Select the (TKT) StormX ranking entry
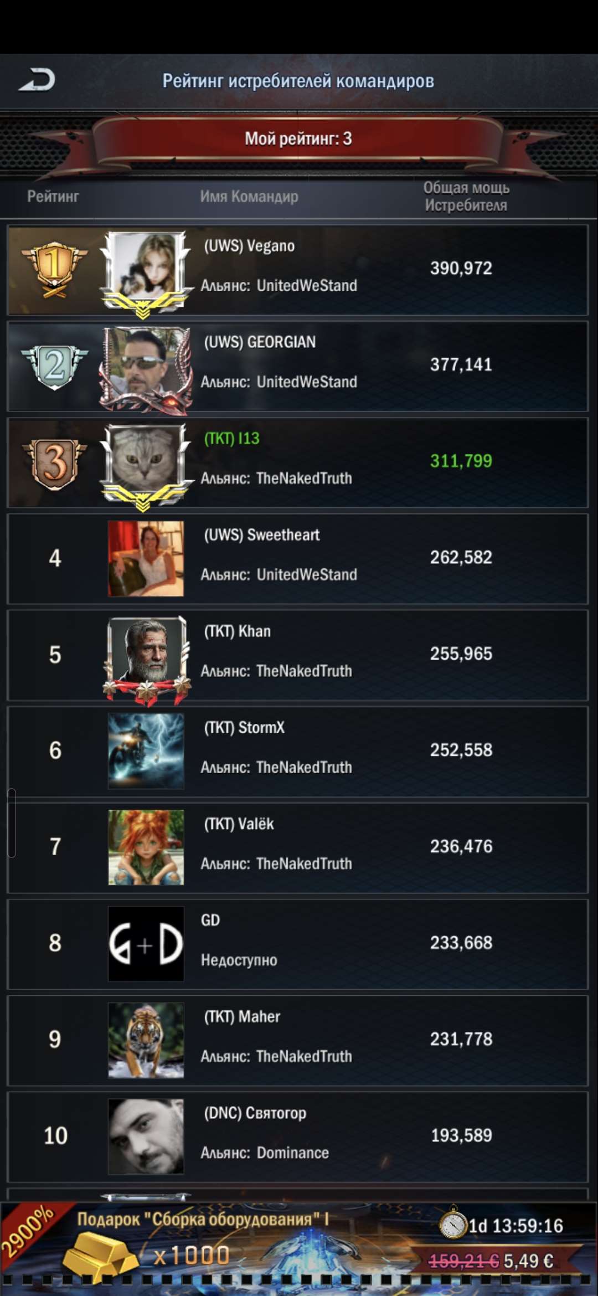 point(298,752)
